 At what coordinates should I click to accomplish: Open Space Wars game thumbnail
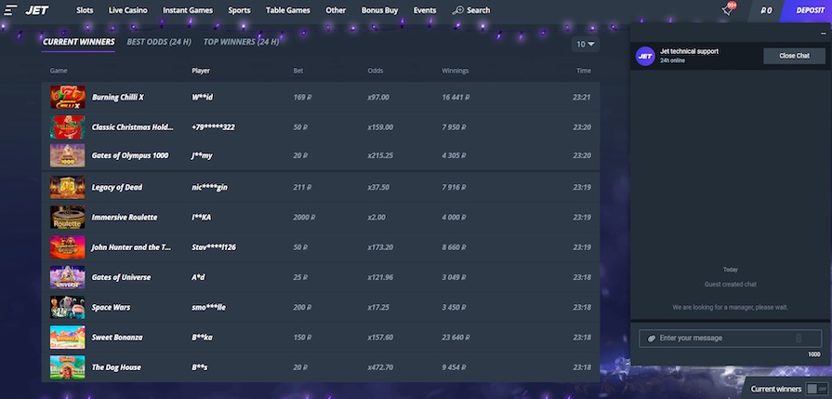67,307
